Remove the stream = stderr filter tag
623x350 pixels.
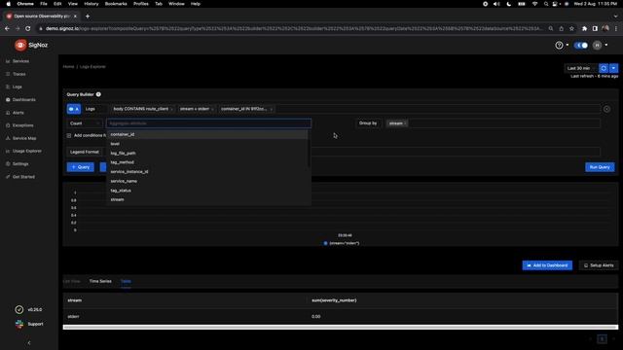coord(212,109)
